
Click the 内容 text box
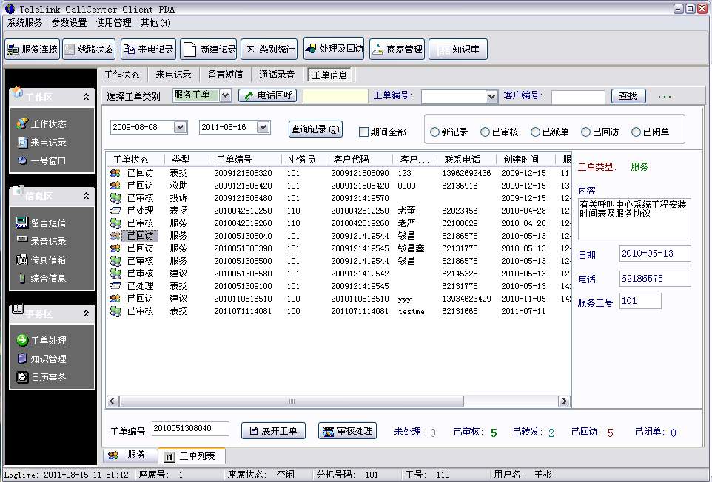634,219
